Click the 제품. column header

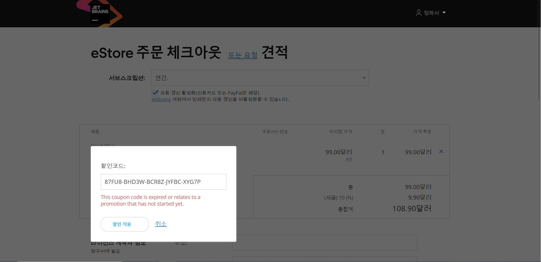95,132
